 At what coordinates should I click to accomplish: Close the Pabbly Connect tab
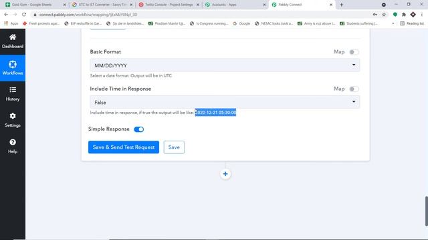(x=331, y=5)
